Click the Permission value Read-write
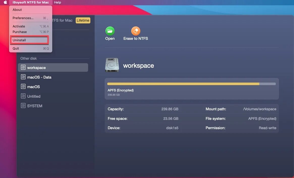 [267, 128]
